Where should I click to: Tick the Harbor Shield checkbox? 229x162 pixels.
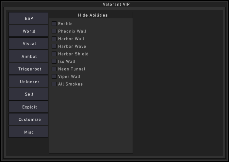[54, 54]
